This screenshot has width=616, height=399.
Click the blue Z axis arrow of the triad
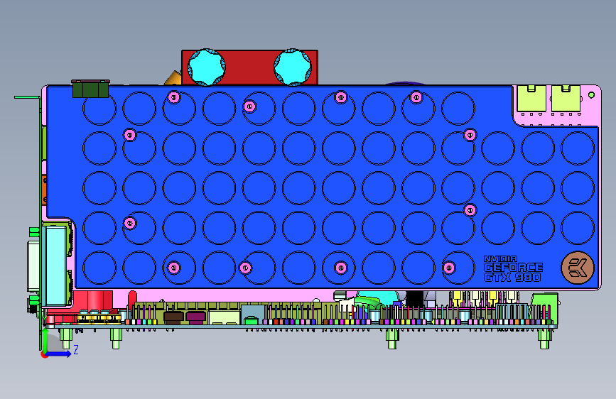pyautogui.click(x=59, y=354)
